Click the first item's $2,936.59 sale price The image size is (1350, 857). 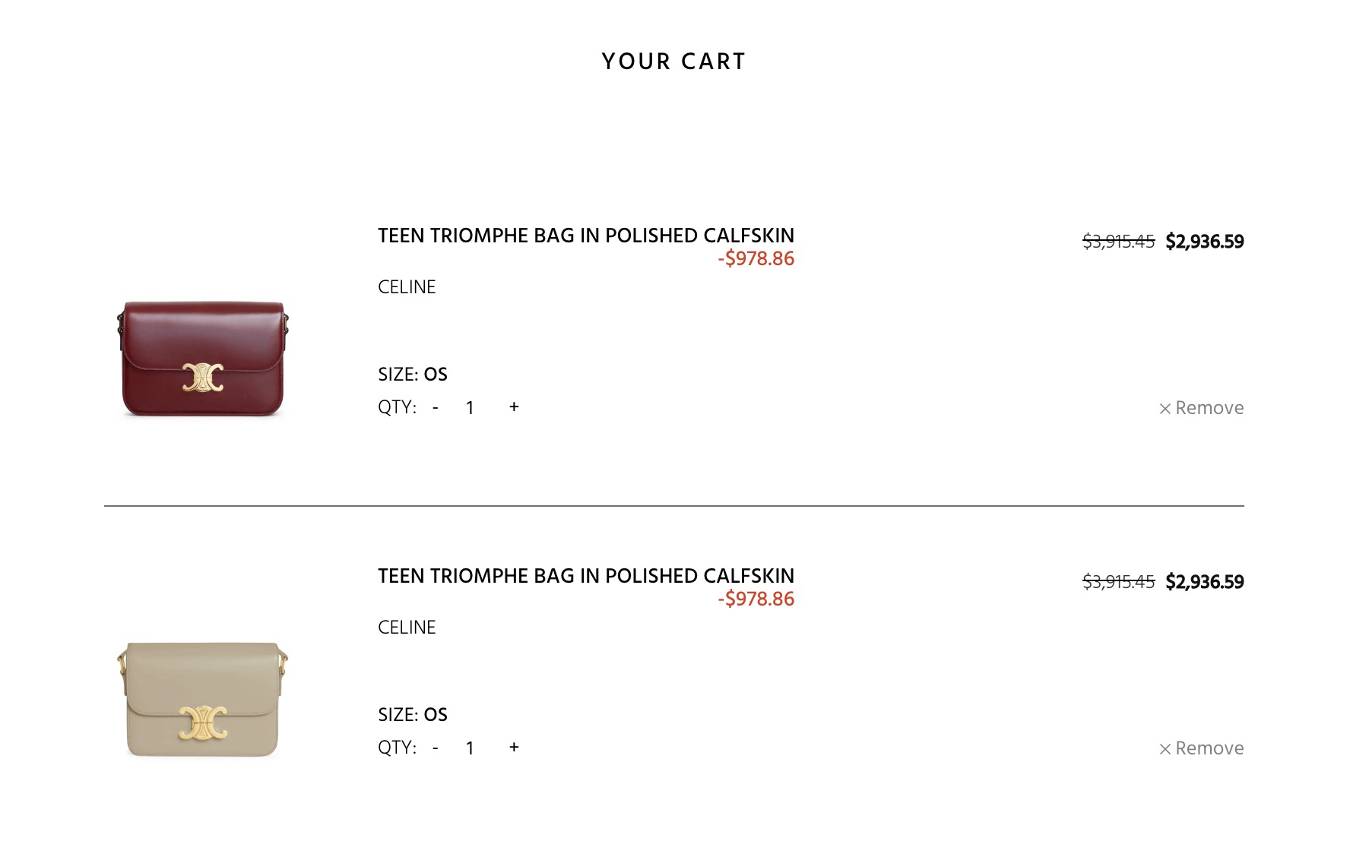click(x=1204, y=242)
